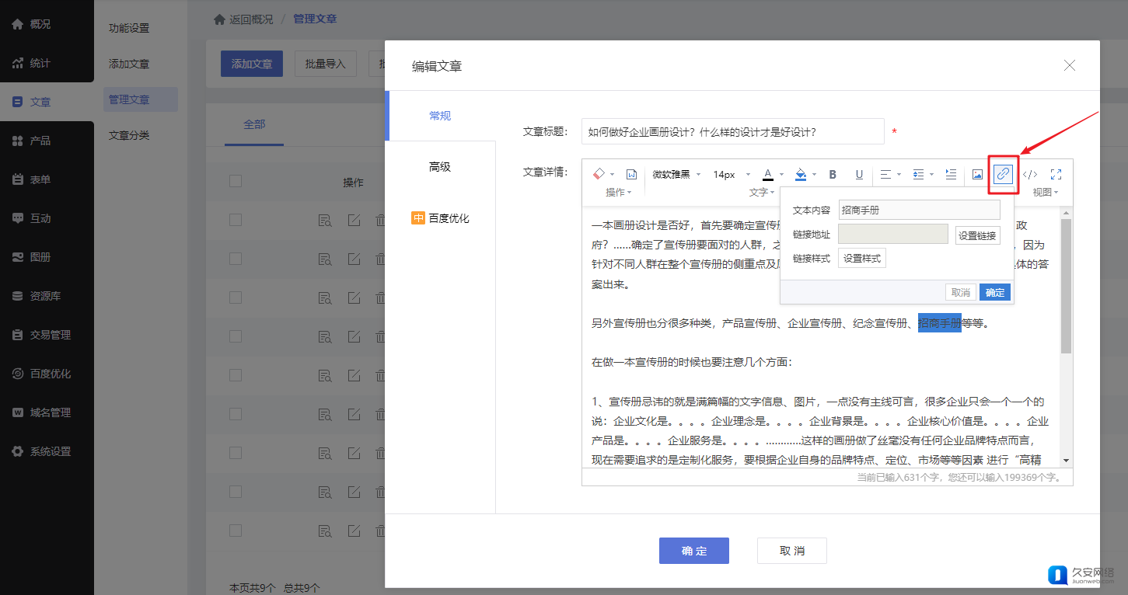Toggle underline formatting in the editor

pyautogui.click(x=859, y=175)
